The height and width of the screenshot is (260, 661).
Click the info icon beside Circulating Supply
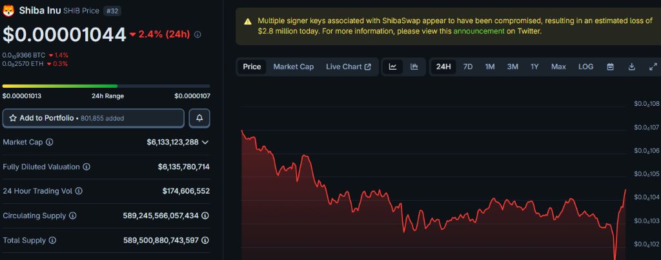click(73, 215)
